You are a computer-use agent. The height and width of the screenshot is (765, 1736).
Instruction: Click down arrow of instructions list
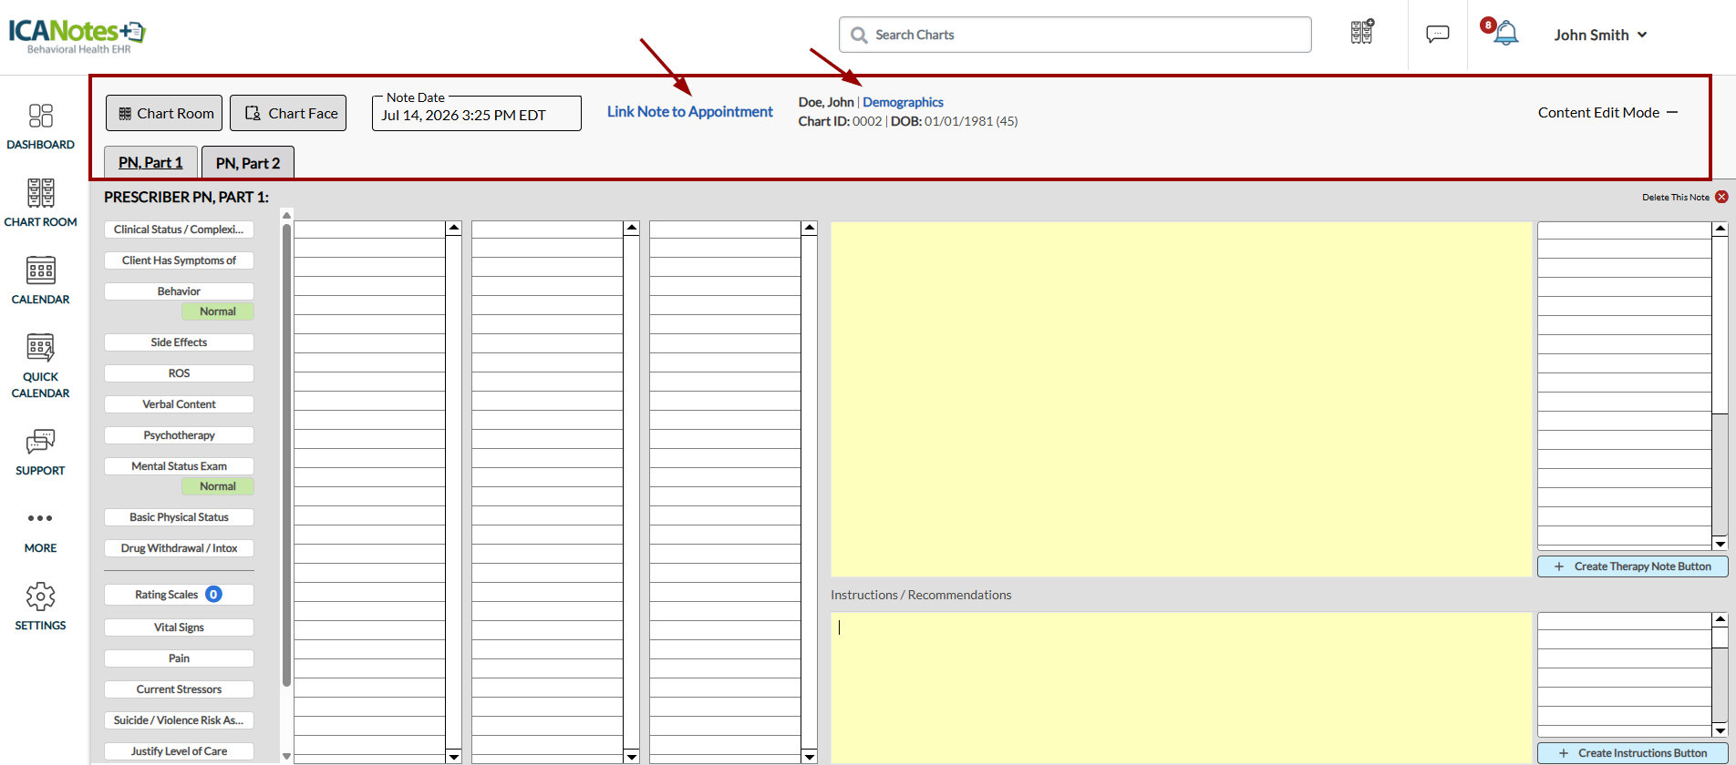point(1720,730)
